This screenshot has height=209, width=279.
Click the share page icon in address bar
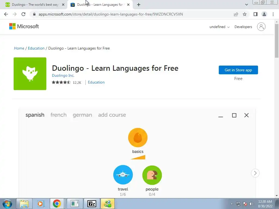point(236,14)
